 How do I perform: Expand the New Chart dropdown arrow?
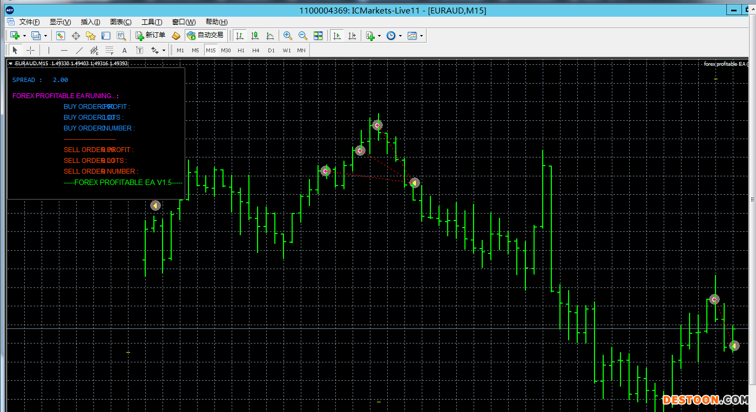tap(24, 36)
